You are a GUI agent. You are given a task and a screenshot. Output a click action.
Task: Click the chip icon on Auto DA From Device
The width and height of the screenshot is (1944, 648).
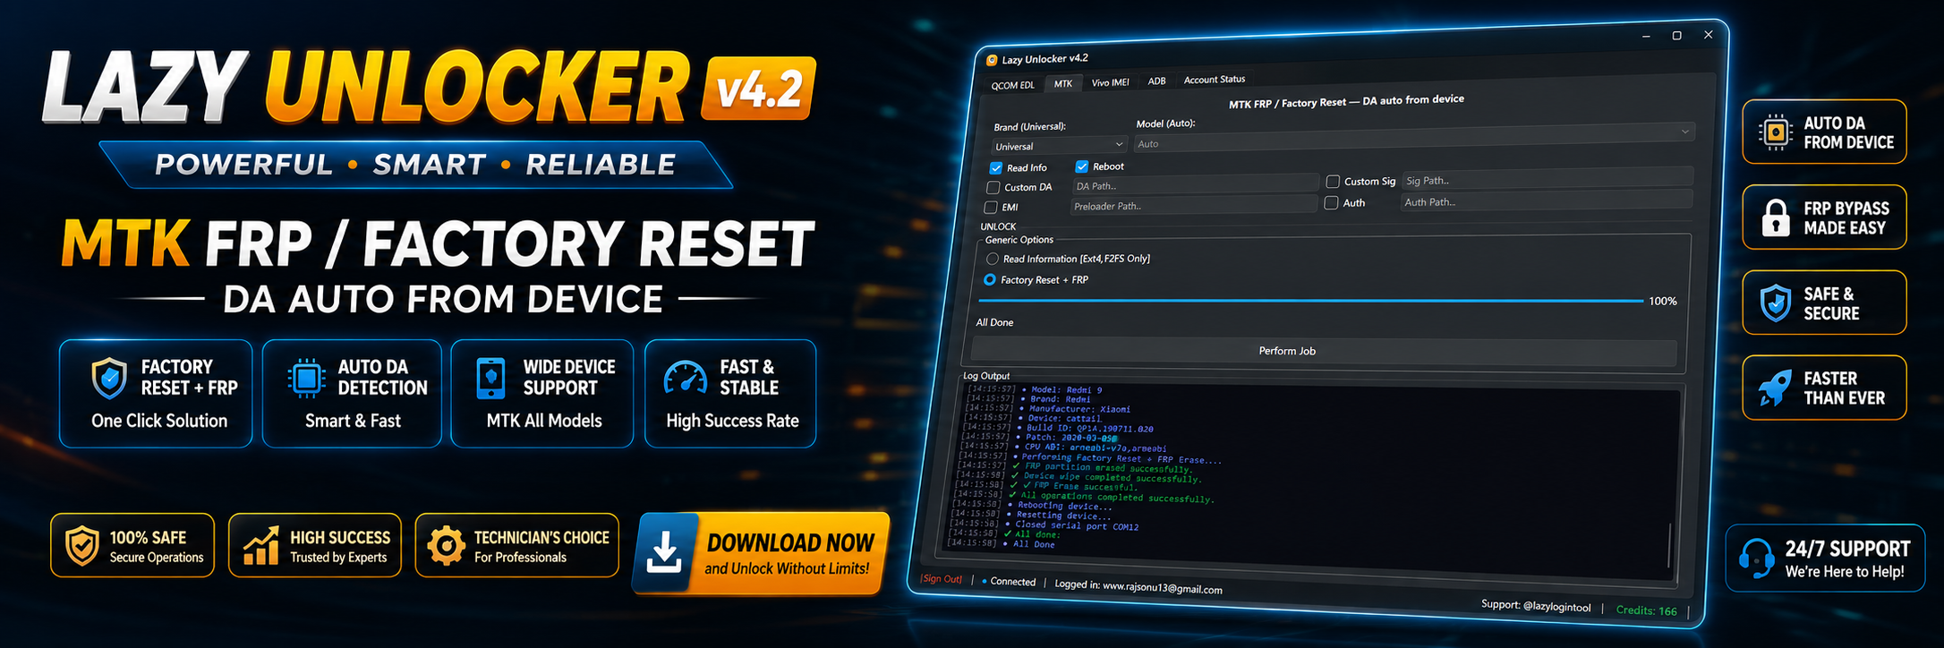coord(1775,132)
